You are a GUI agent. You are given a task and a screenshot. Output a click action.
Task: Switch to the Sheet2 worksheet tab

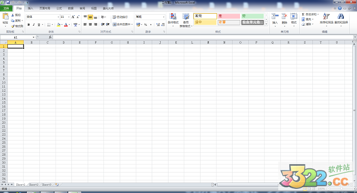click(34, 185)
